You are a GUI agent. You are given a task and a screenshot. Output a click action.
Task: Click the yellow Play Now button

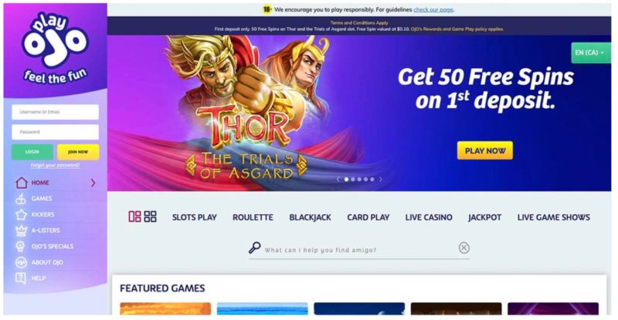tap(485, 151)
